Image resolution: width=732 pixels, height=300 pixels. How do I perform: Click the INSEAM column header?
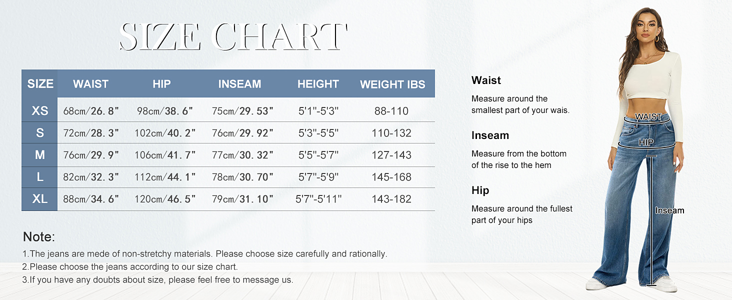[x=239, y=84]
